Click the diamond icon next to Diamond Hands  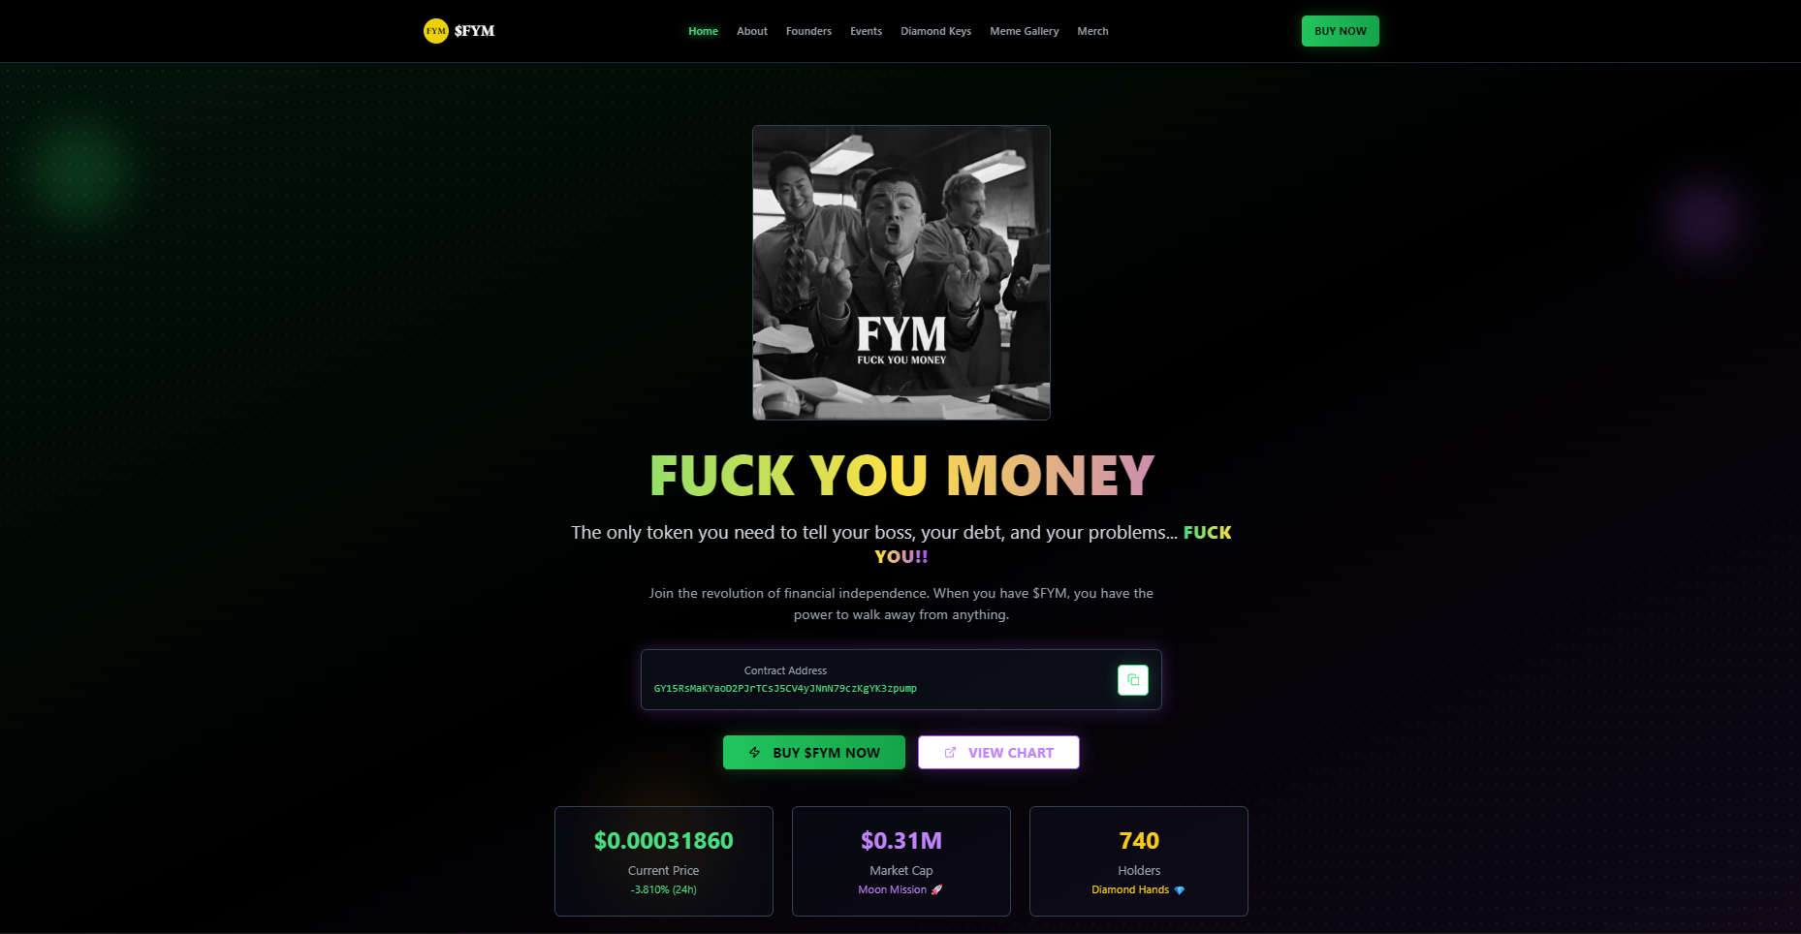1179,889
